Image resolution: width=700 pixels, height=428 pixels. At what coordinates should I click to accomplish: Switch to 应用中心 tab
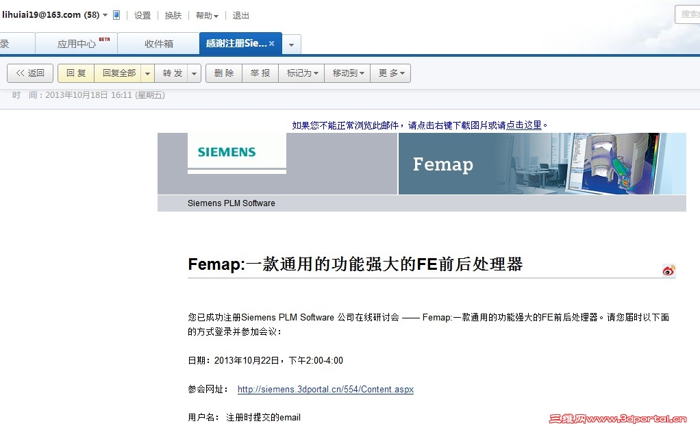click(76, 44)
